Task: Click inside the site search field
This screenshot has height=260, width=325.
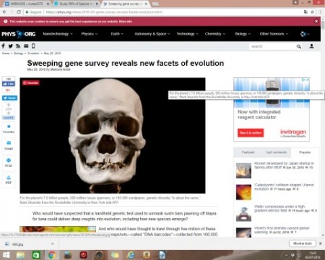Action: pos(272,47)
